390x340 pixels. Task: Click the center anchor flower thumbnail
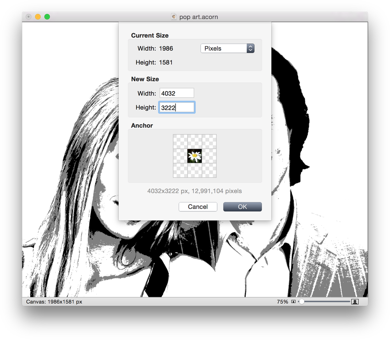tap(194, 155)
